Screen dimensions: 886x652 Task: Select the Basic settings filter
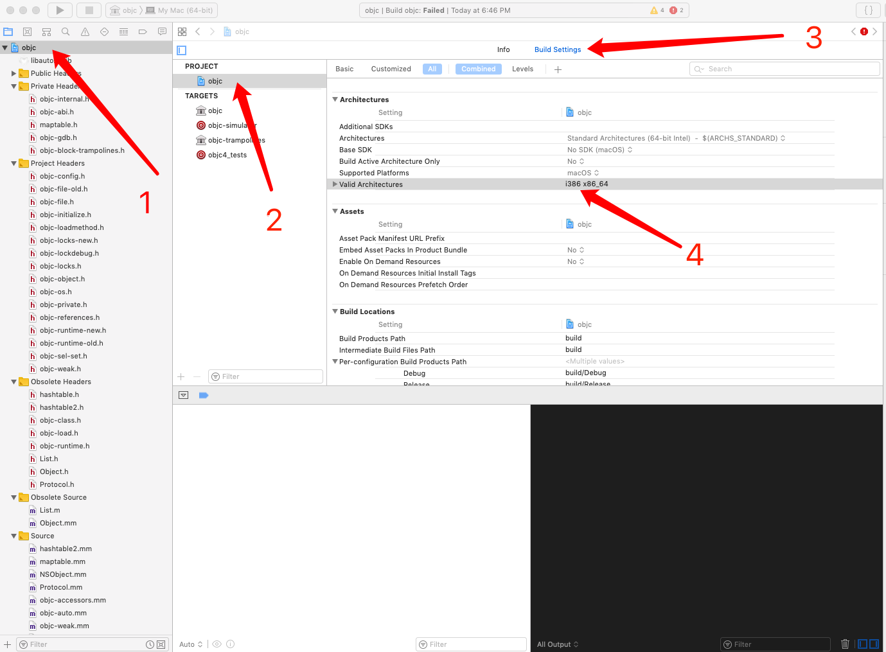(344, 69)
